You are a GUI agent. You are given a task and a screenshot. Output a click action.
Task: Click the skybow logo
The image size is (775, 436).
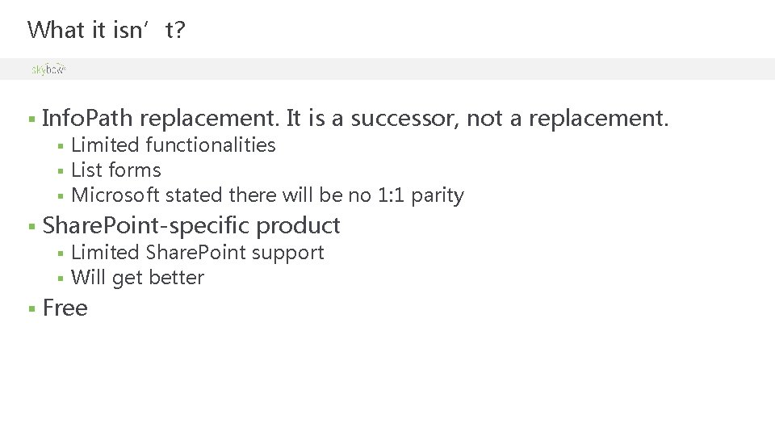click(x=48, y=69)
